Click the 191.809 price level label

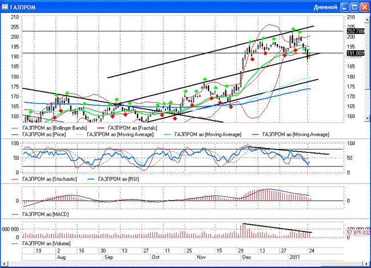click(356, 53)
